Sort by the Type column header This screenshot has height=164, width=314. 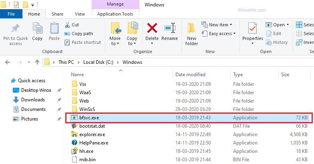(x=238, y=75)
